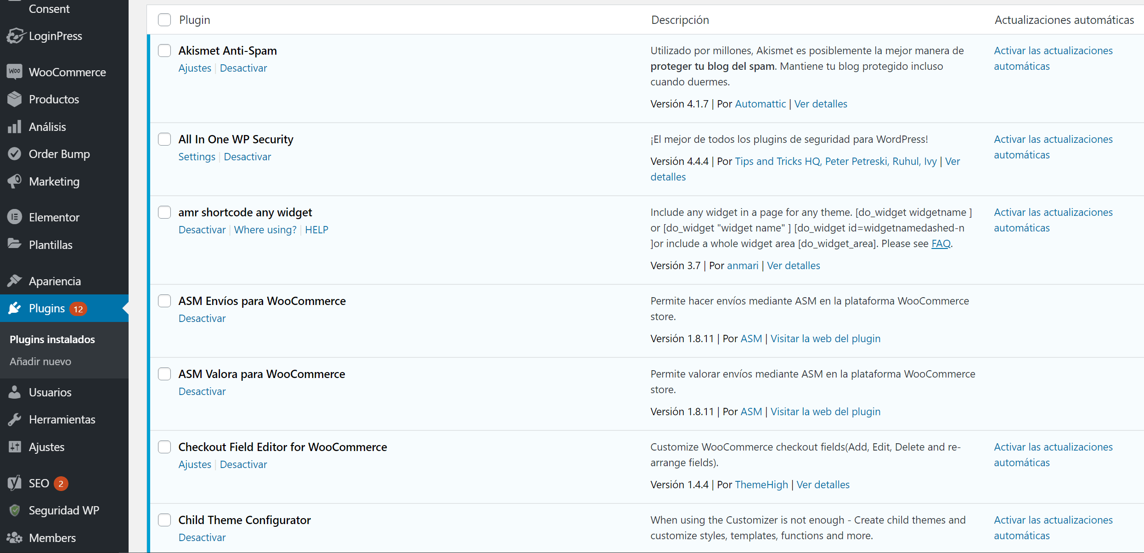The height and width of the screenshot is (553, 1144).
Task: Sort by the Plugin column header
Action: [195, 20]
